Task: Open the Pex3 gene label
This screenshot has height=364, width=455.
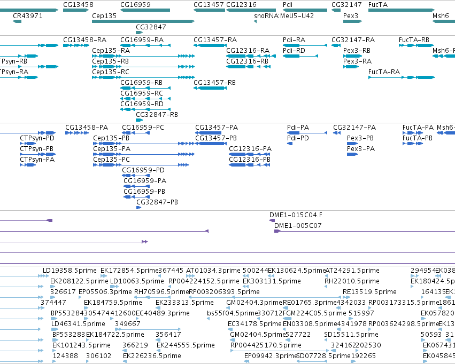Action: 351,15
